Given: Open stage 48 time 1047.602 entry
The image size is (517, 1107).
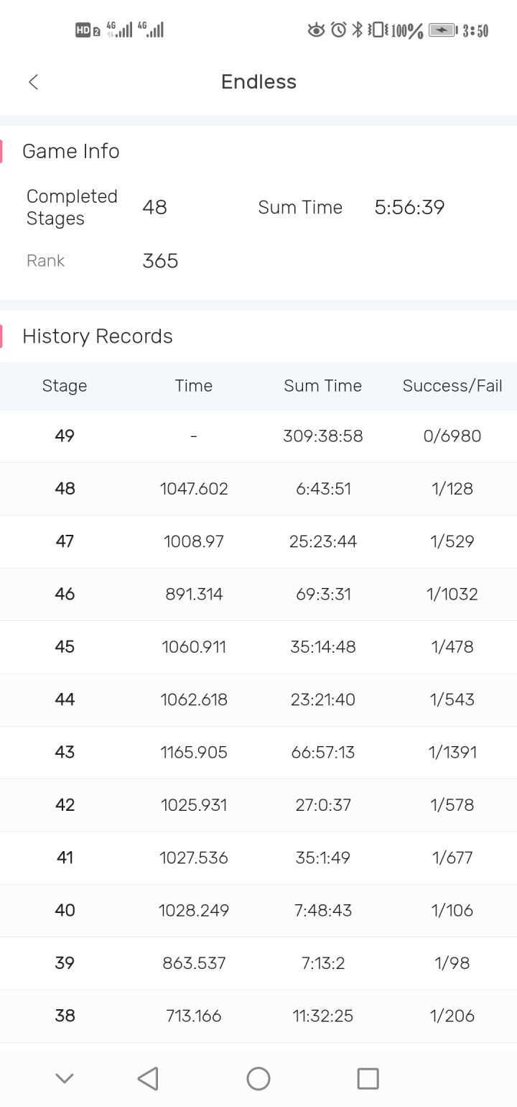Looking at the screenshot, I should (x=194, y=489).
